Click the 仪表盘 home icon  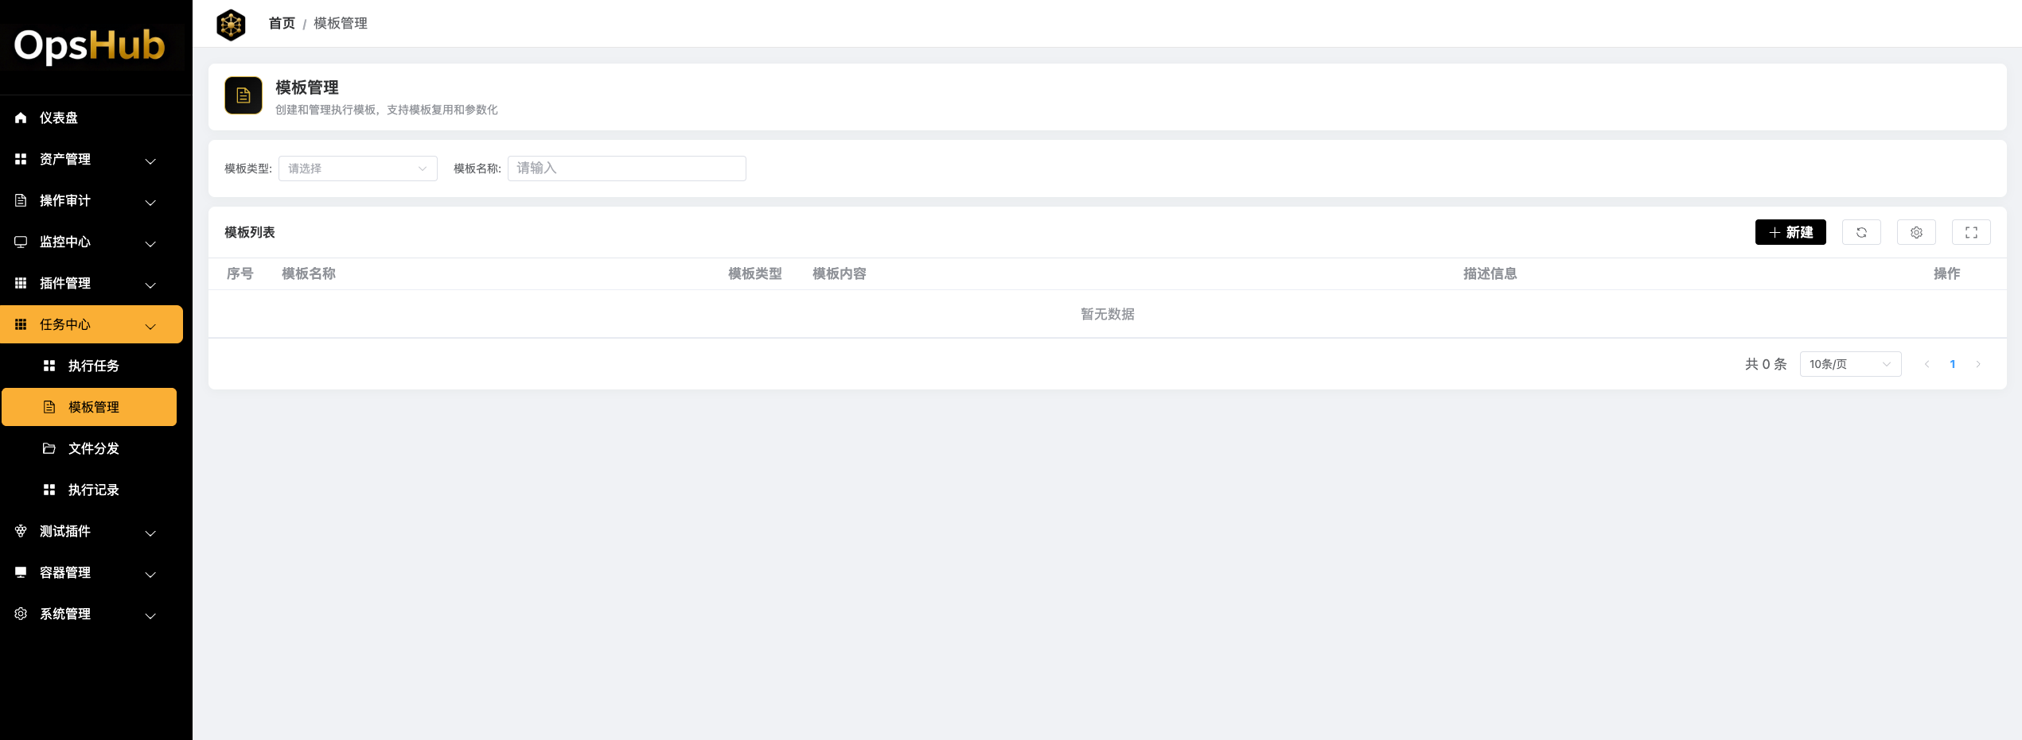[x=21, y=118]
